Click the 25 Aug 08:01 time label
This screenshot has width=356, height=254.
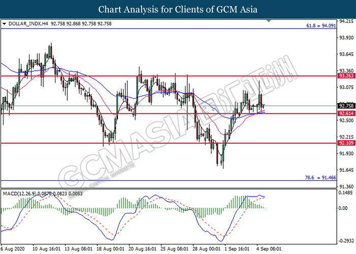click(x=174, y=249)
